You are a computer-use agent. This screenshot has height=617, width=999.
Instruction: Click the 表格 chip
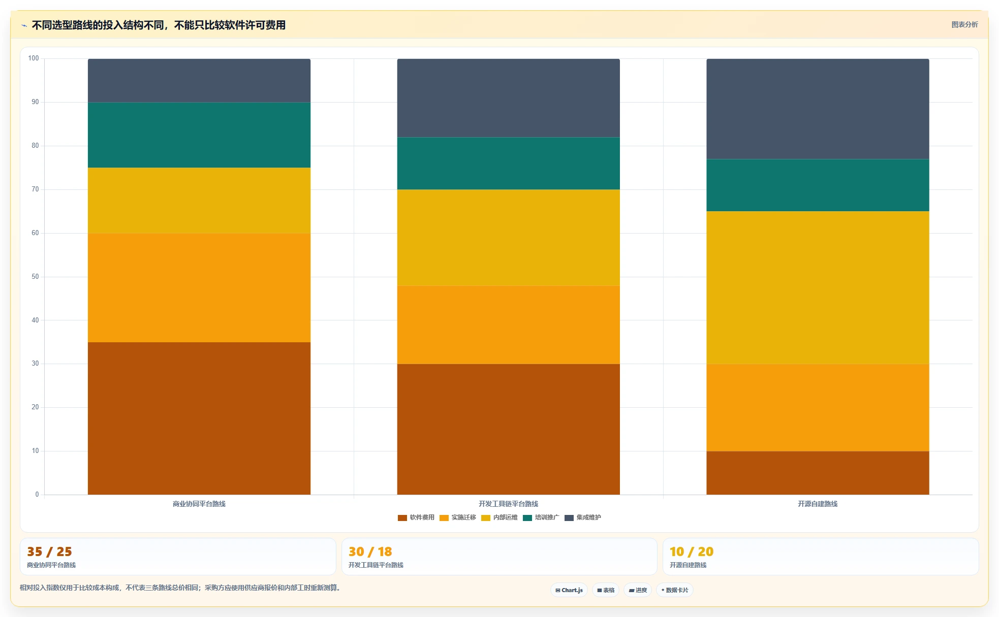pos(606,590)
